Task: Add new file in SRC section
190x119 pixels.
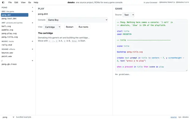Action: click(32, 11)
